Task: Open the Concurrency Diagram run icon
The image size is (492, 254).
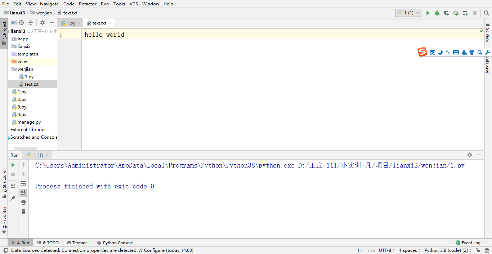Action: click(465, 13)
